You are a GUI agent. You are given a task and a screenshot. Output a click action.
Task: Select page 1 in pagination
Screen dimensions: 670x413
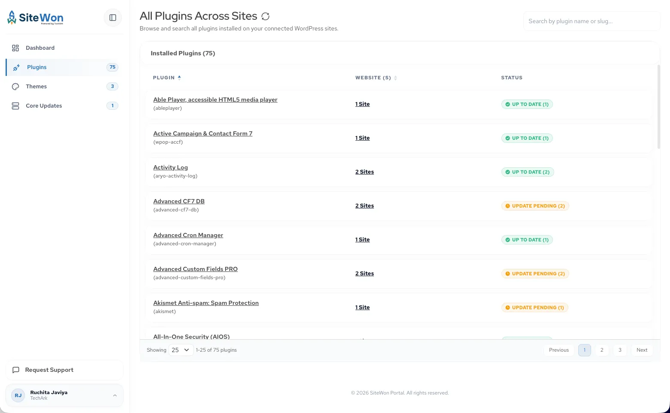click(585, 350)
